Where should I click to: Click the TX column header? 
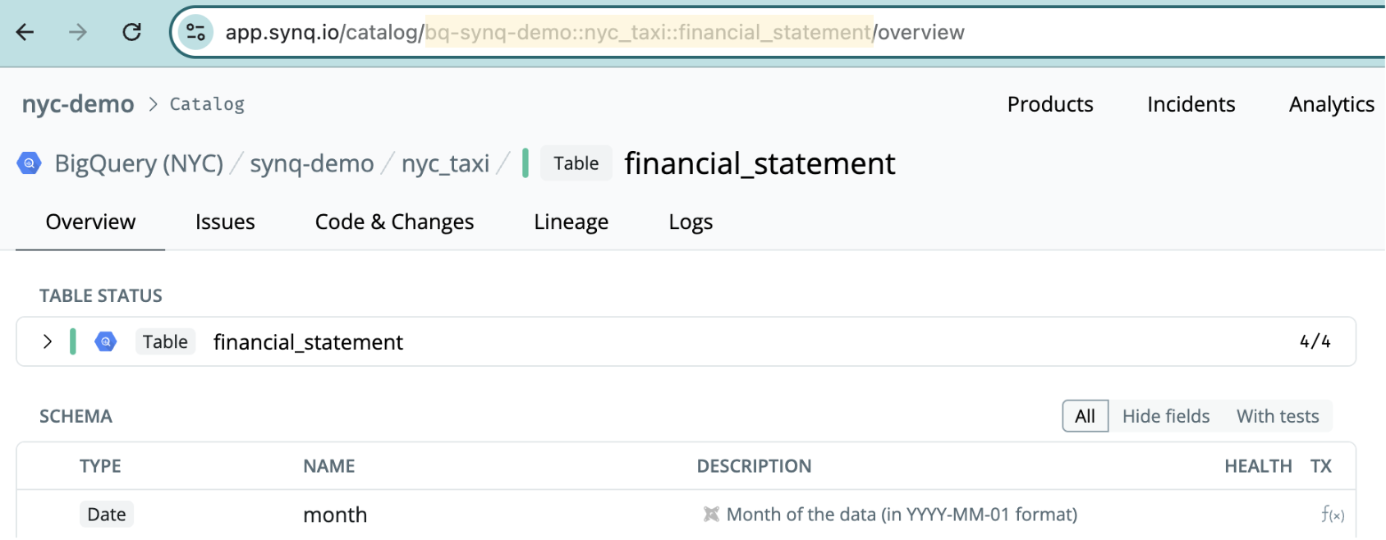(x=1320, y=466)
